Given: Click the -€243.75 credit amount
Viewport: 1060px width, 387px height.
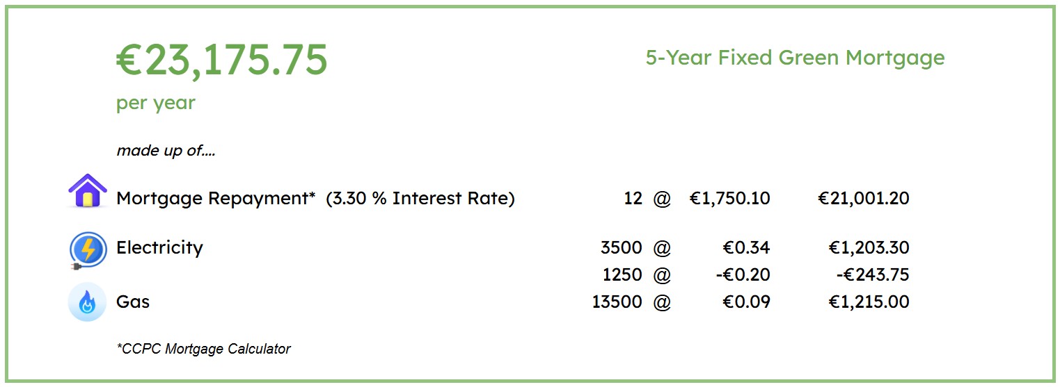Looking at the screenshot, I should pos(873,275).
